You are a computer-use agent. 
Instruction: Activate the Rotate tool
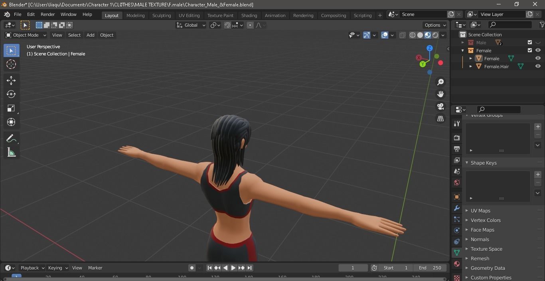tap(11, 94)
